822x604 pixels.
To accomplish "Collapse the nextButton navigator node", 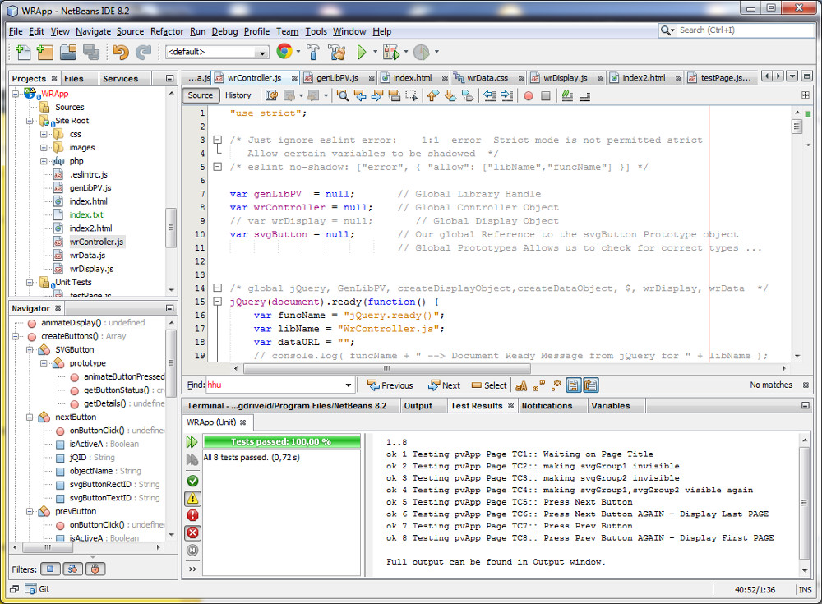I will (x=30, y=417).
